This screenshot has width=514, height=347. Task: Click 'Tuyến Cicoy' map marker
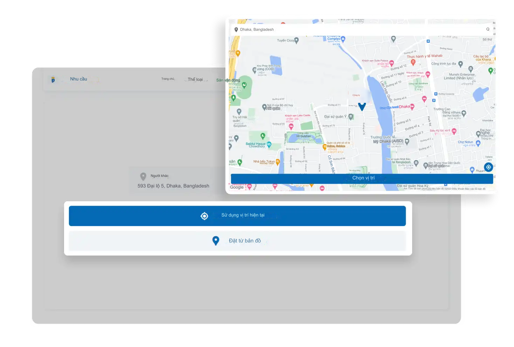tap(297, 40)
